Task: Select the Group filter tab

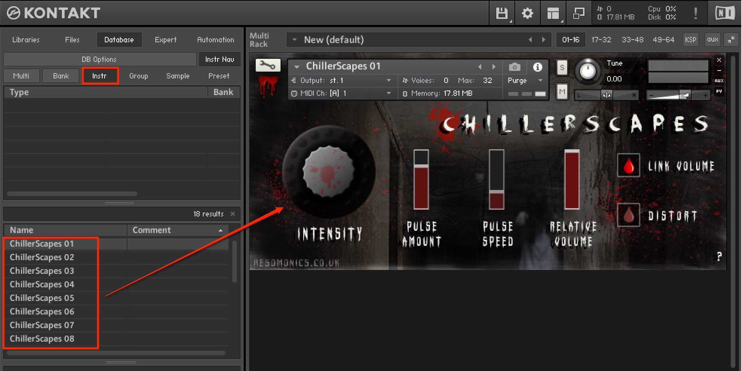Action: point(138,76)
